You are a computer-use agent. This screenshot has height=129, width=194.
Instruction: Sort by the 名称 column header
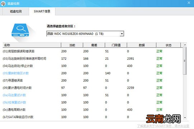[32, 45]
